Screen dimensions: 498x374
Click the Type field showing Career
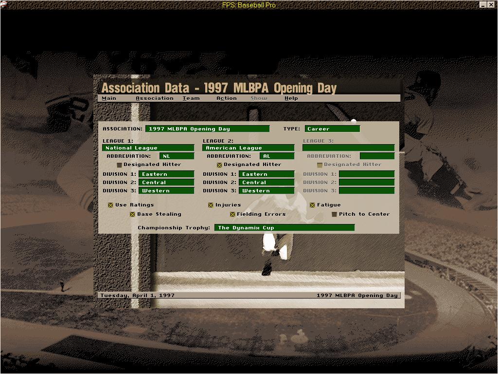tap(332, 129)
